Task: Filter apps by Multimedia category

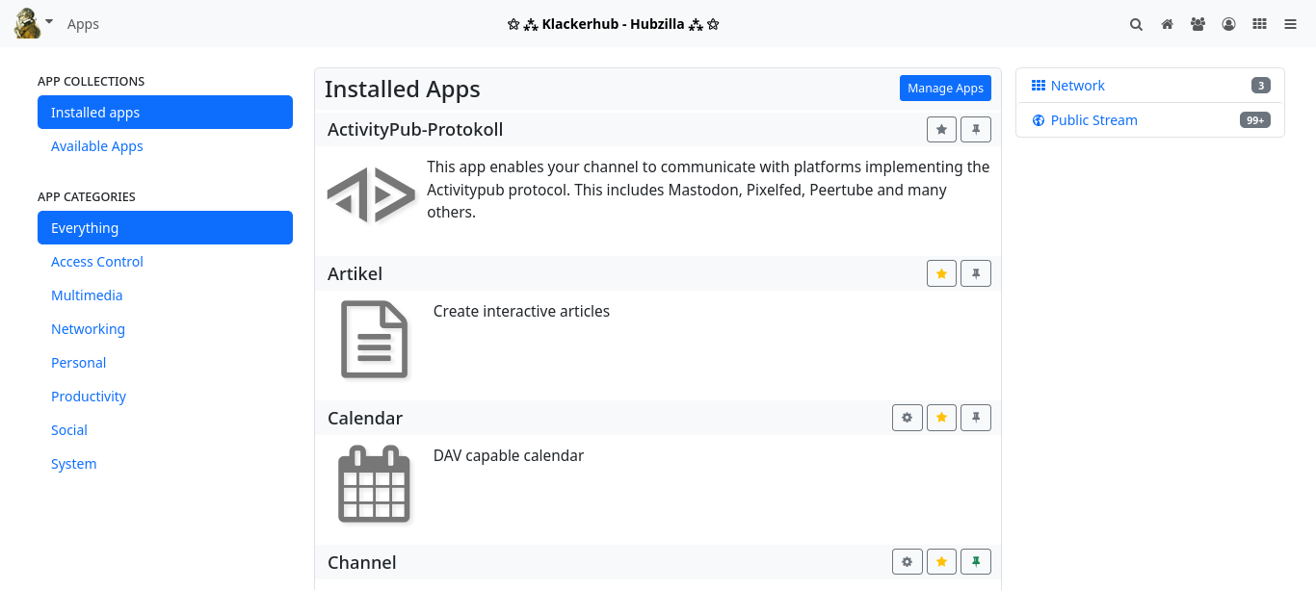Action: (x=87, y=295)
